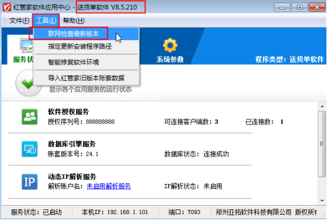Click the green 软件授权服务 users icon
The image size is (327, 220).
click(x=30, y=117)
